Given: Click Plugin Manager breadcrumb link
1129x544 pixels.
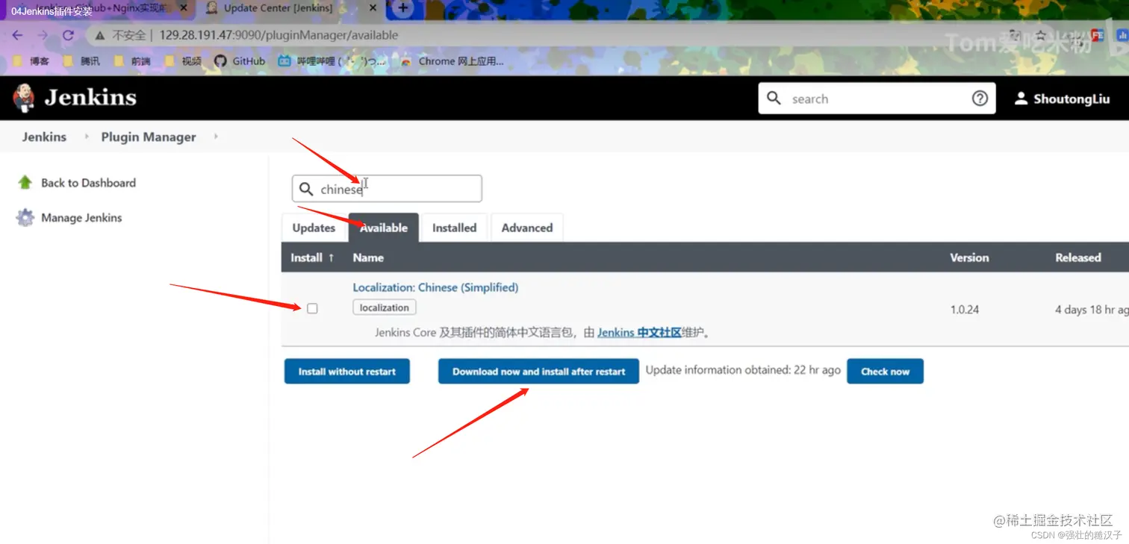Looking at the screenshot, I should click(x=149, y=137).
